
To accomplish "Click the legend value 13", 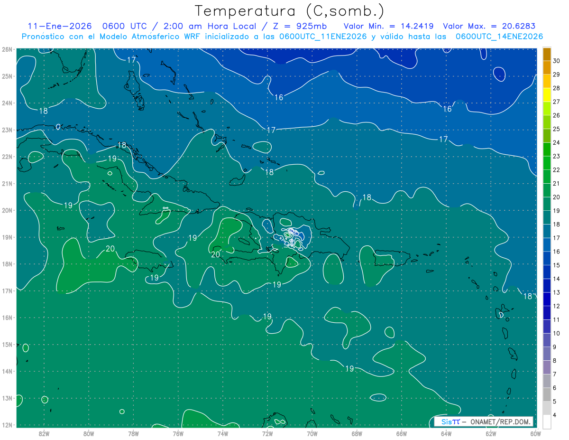I will [x=556, y=292].
